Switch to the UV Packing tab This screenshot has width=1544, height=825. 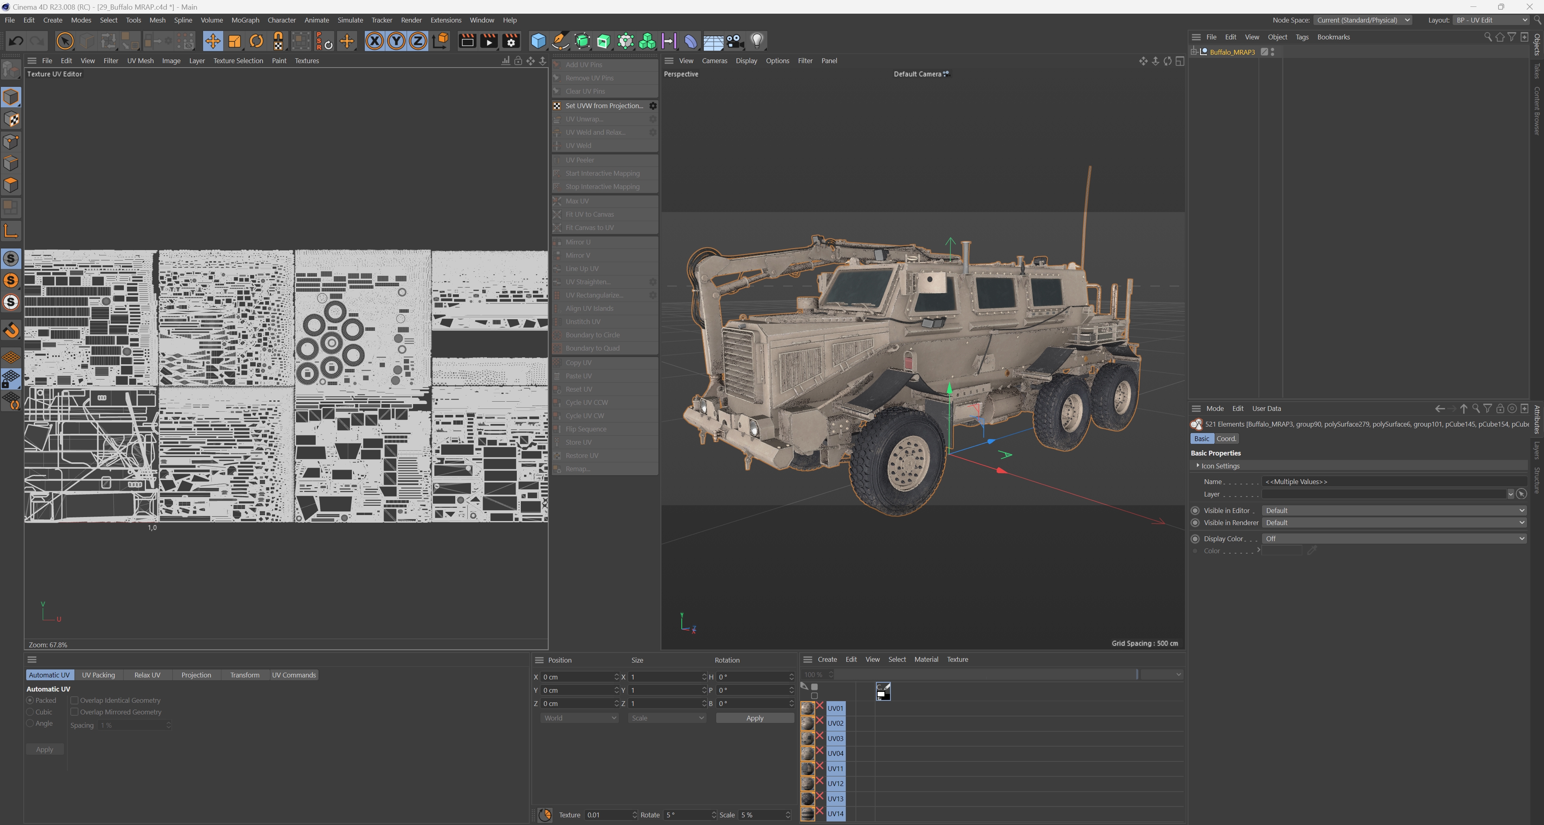(98, 675)
